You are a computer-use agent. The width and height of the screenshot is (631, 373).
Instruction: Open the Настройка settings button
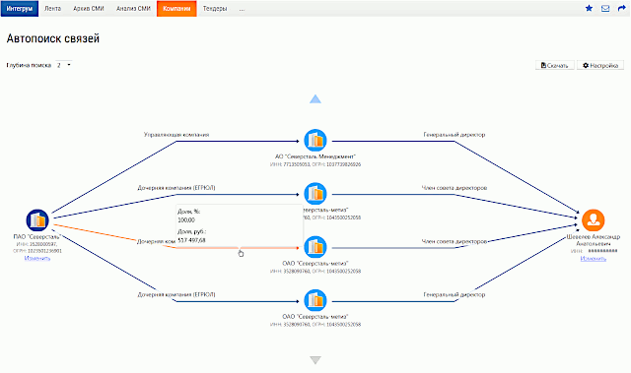click(600, 65)
